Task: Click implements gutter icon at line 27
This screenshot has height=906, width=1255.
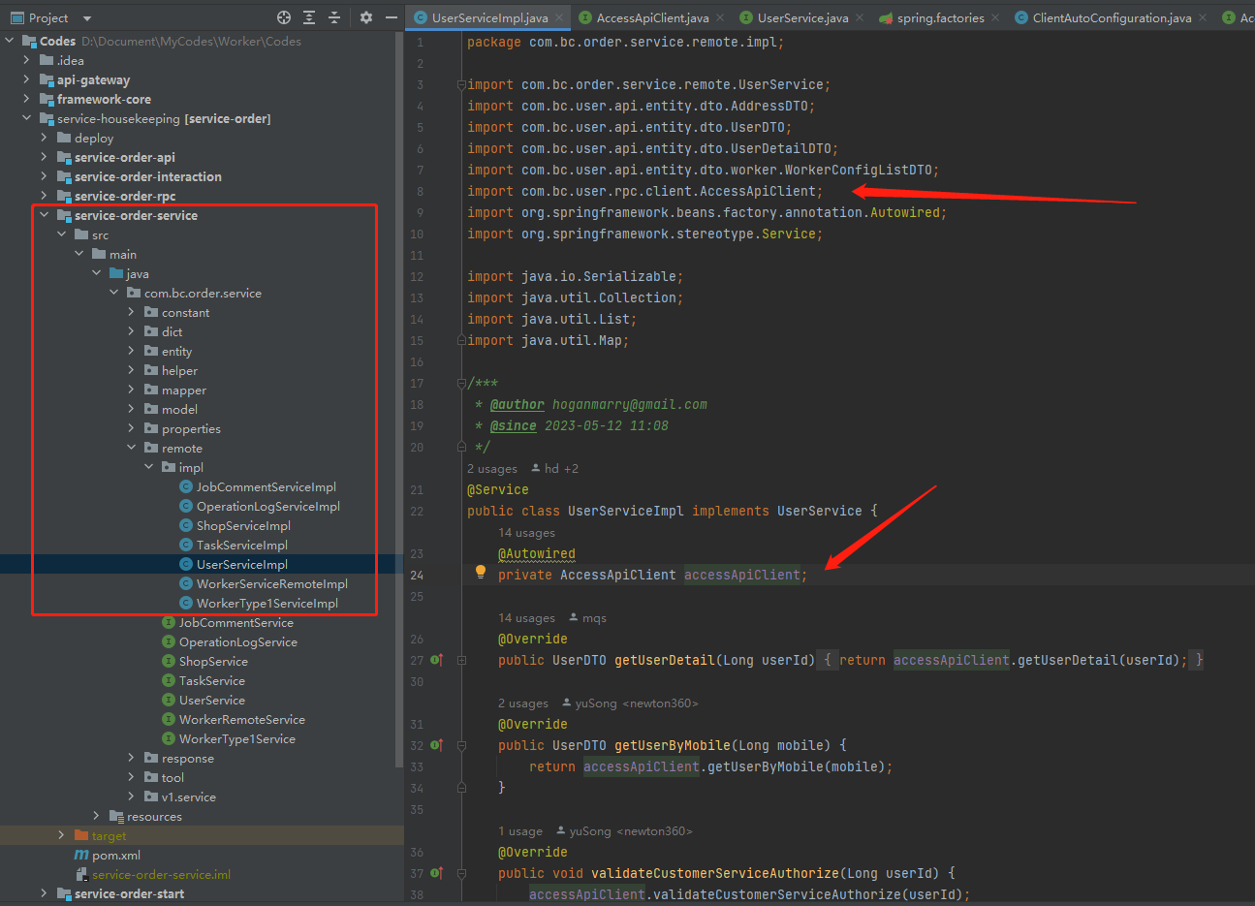Action: point(437,660)
